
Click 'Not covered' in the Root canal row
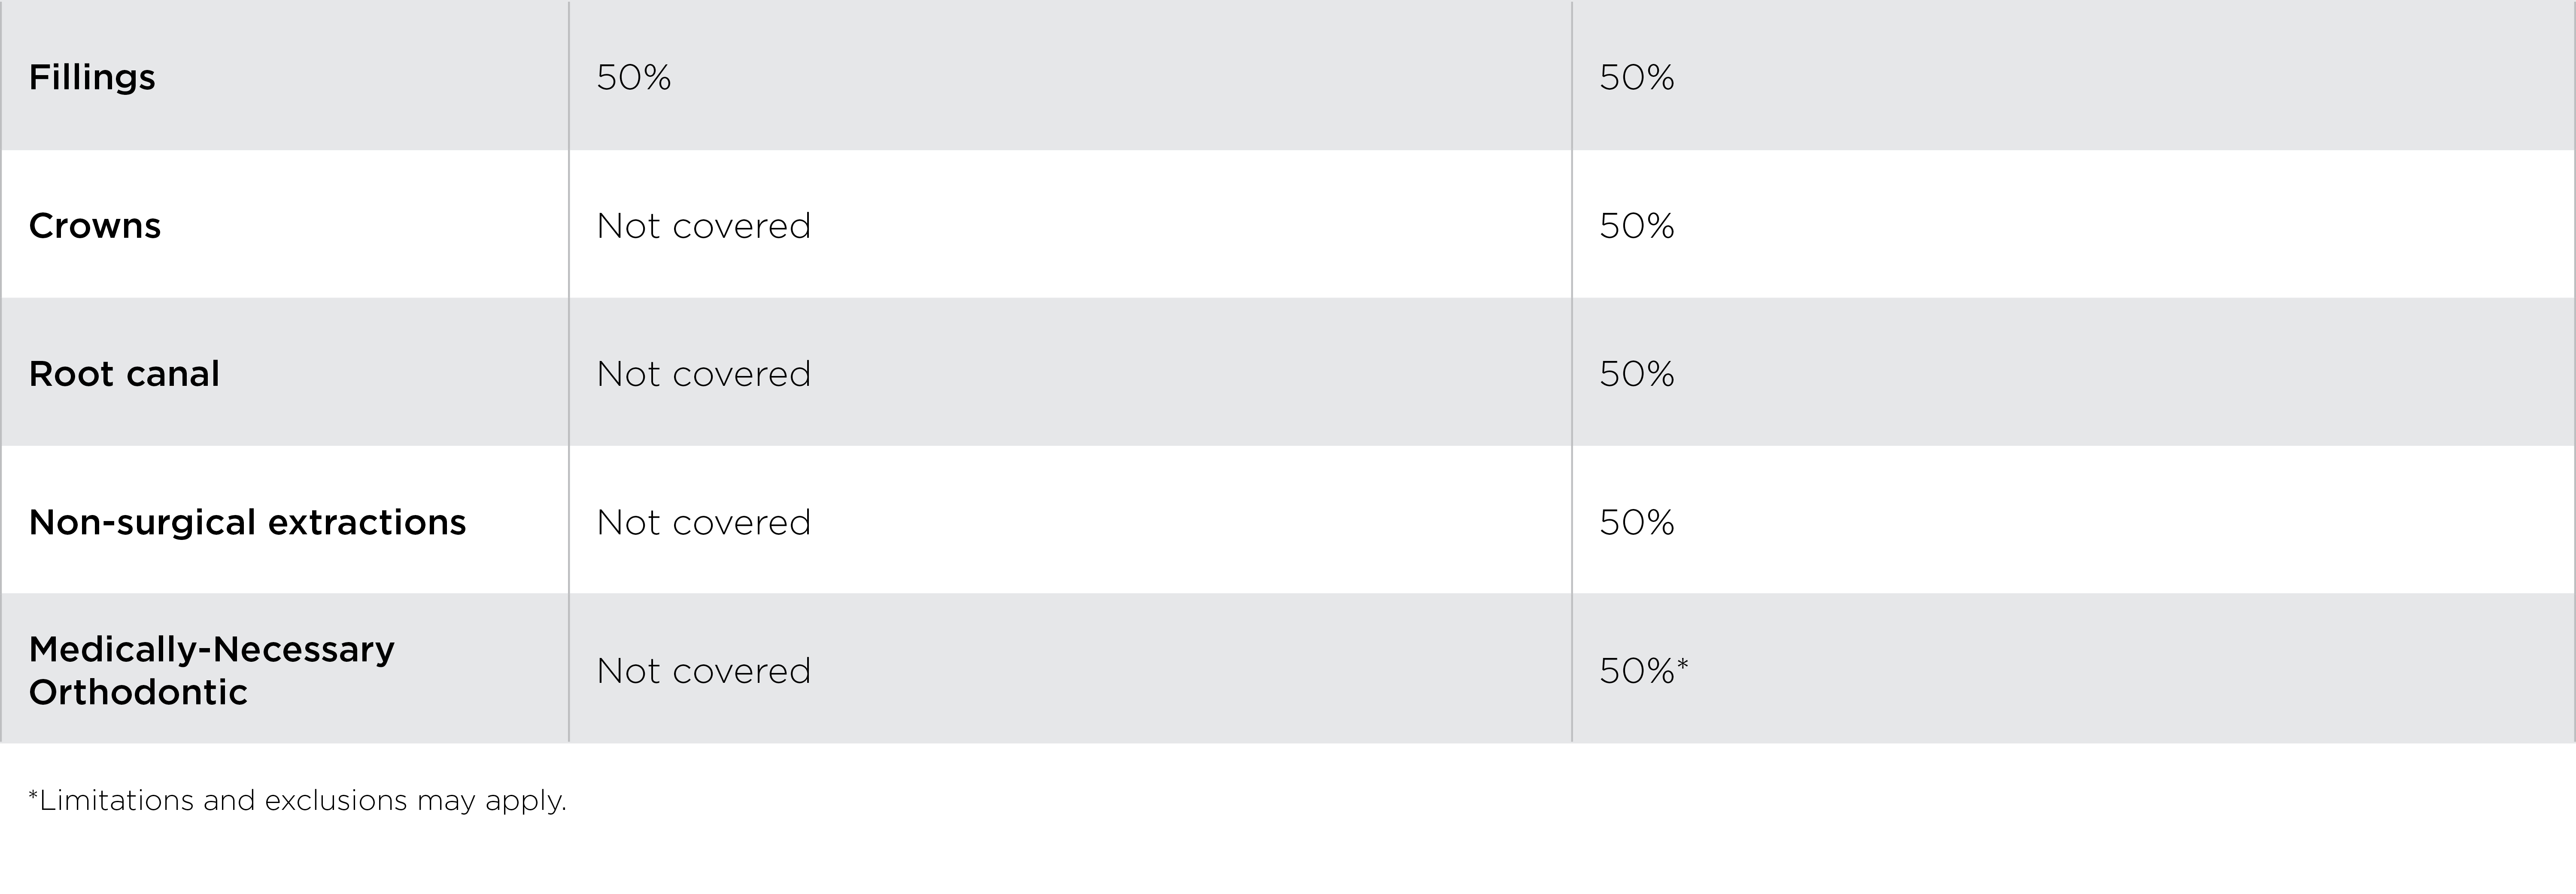703,374
